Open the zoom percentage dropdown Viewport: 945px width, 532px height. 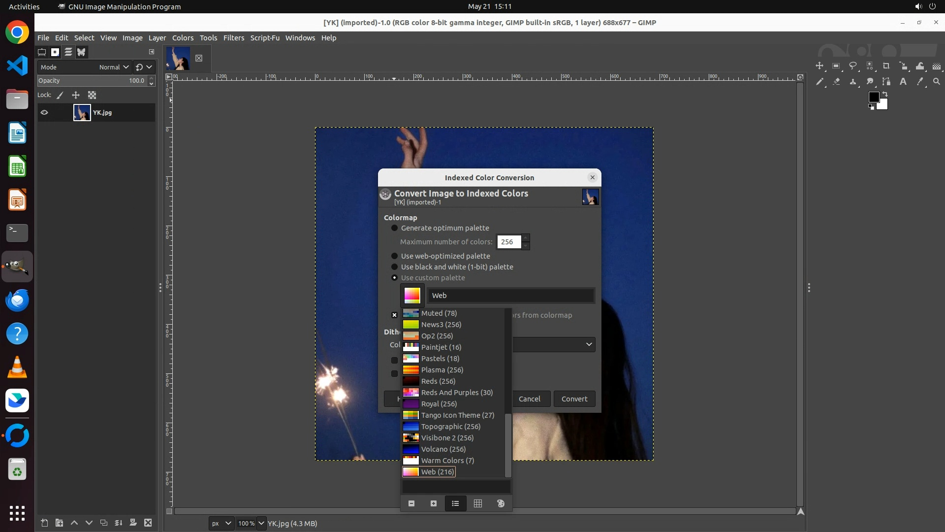pos(261,524)
